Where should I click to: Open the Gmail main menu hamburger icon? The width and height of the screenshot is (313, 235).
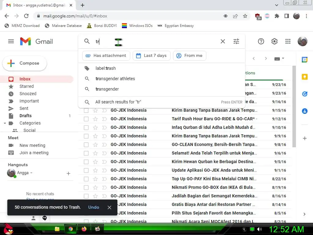click(x=11, y=41)
